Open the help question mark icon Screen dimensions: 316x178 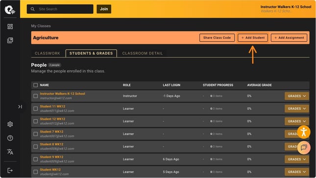point(10,138)
